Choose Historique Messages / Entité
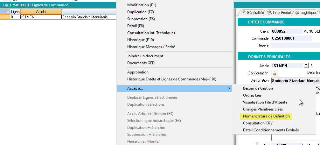The width and height of the screenshot is (320, 145). tap(151, 47)
